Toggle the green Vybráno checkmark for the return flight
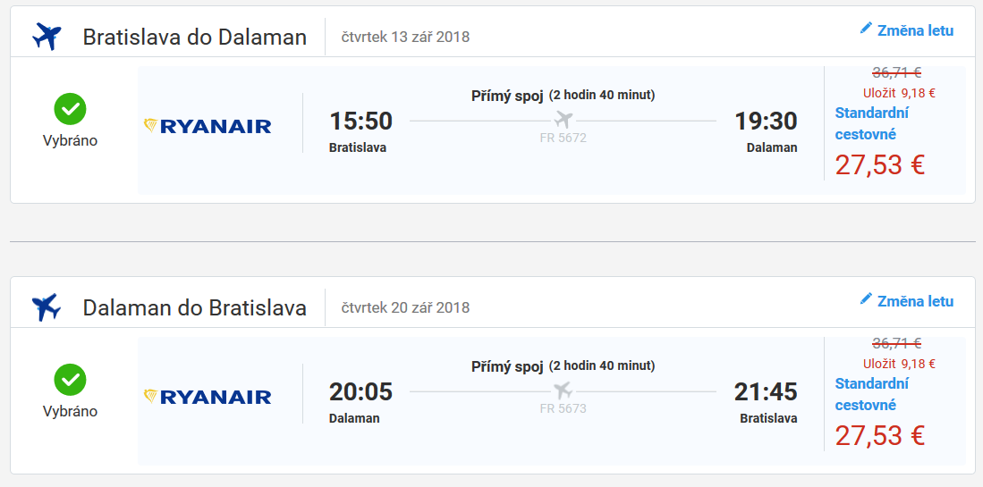The height and width of the screenshot is (487, 983). point(70,380)
